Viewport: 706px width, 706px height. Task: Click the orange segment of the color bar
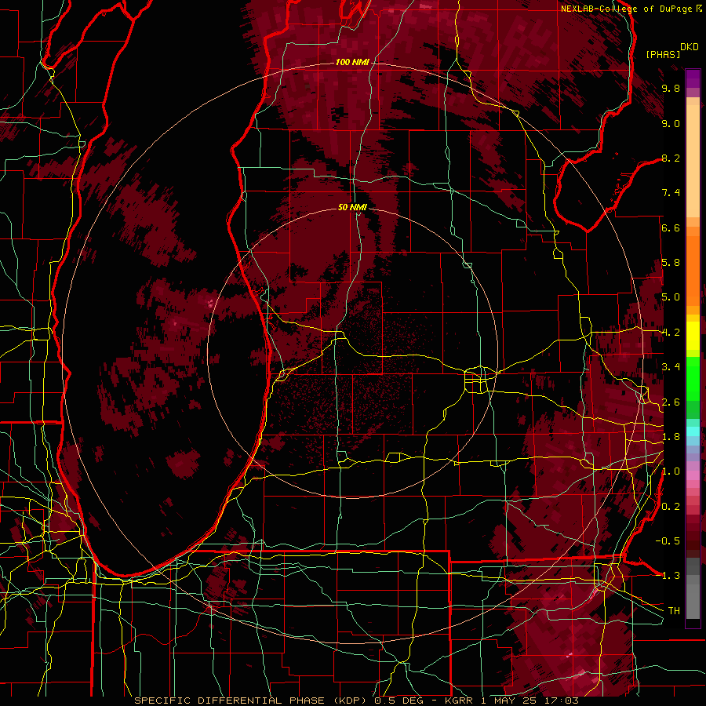click(x=693, y=270)
